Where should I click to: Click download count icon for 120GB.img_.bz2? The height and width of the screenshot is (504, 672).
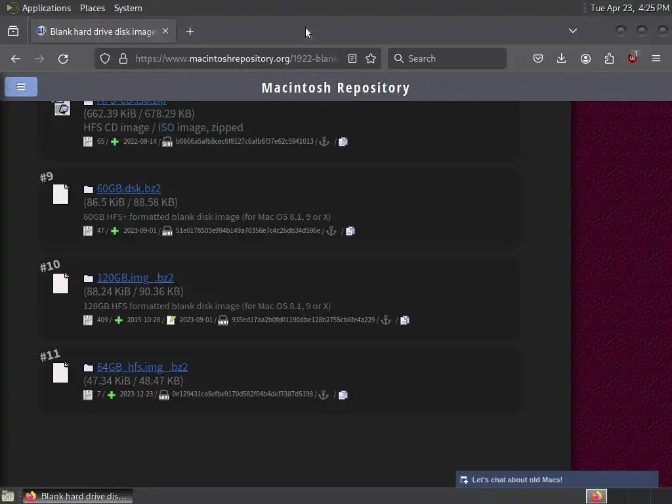(x=88, y=320)
